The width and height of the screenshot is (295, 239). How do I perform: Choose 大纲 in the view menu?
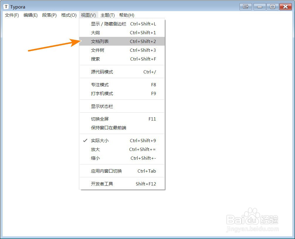coord(122,33)
